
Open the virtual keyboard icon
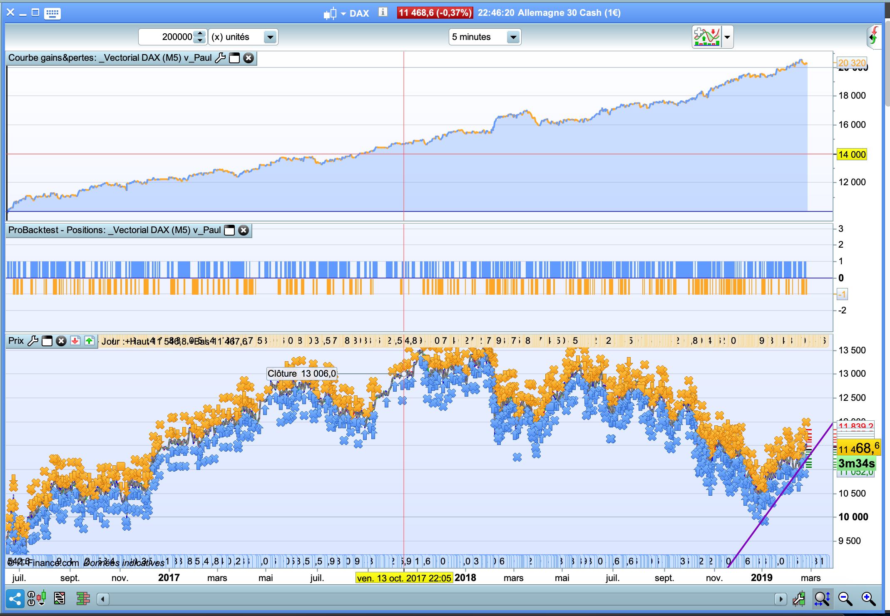click(x=52, y=13)
